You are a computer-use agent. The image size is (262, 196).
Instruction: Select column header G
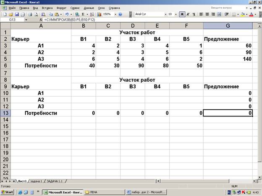pos(228,26)
